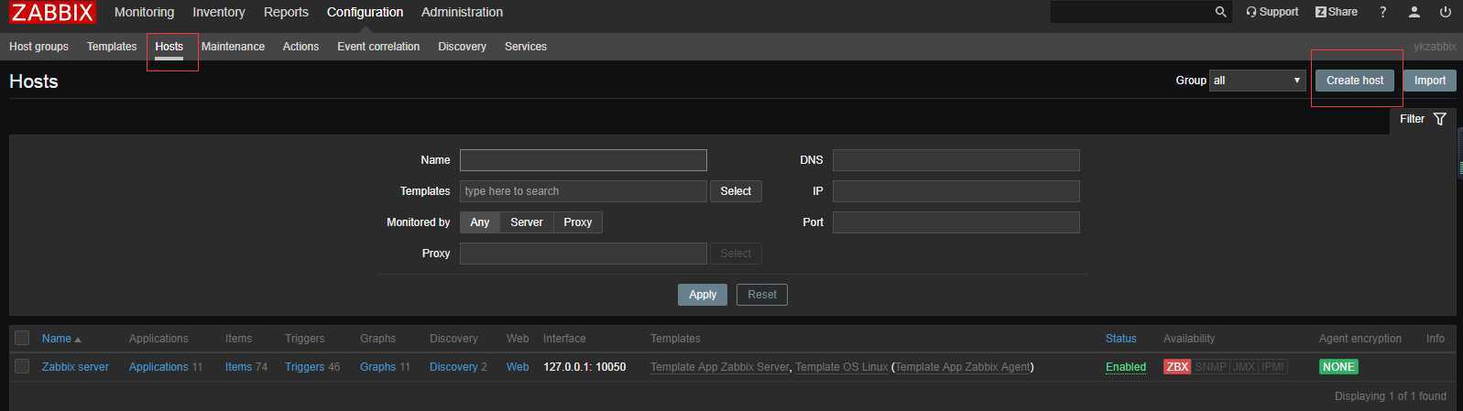Set Monitored by to Any
Image resolution: width=1463 pixels, height=411 pixels.
point(480,222)
